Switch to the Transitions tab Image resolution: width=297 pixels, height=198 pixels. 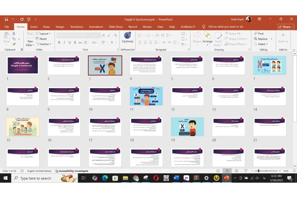tap(77, 27)
